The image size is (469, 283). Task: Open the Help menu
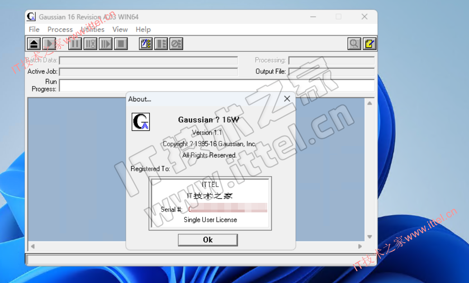(143, 29)
